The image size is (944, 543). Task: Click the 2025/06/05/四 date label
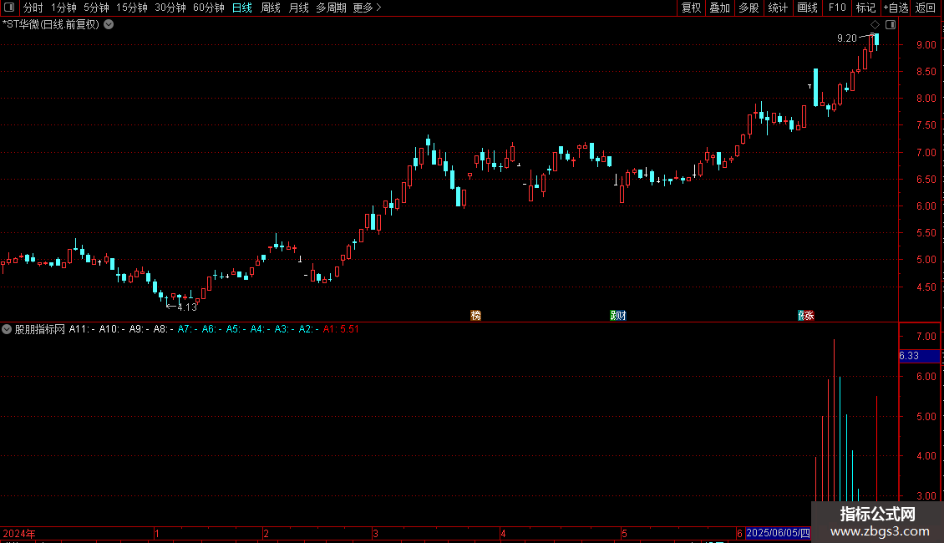(778, 533)
